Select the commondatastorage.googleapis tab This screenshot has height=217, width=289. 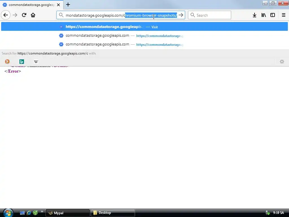tap(32, 5)
